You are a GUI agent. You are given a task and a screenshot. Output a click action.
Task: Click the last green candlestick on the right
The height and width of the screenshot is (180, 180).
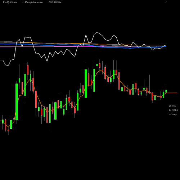[x=166, y=91]
